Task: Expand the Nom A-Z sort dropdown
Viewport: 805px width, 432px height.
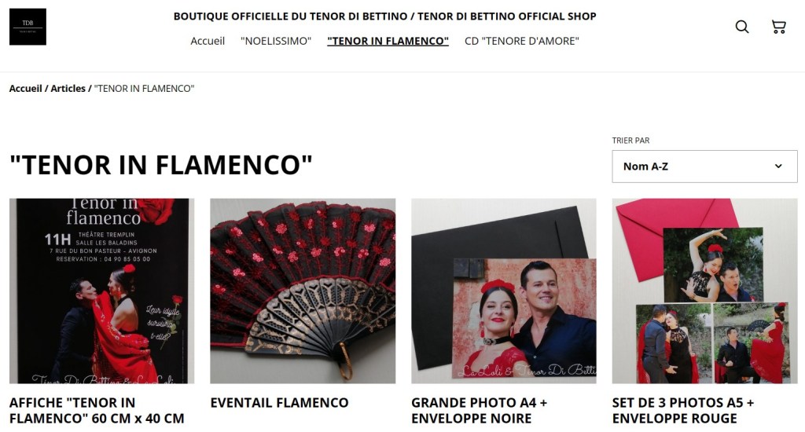Action: pos(704,167)
